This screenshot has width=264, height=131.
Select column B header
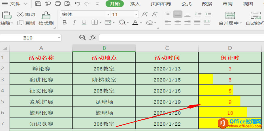(104, 48)
